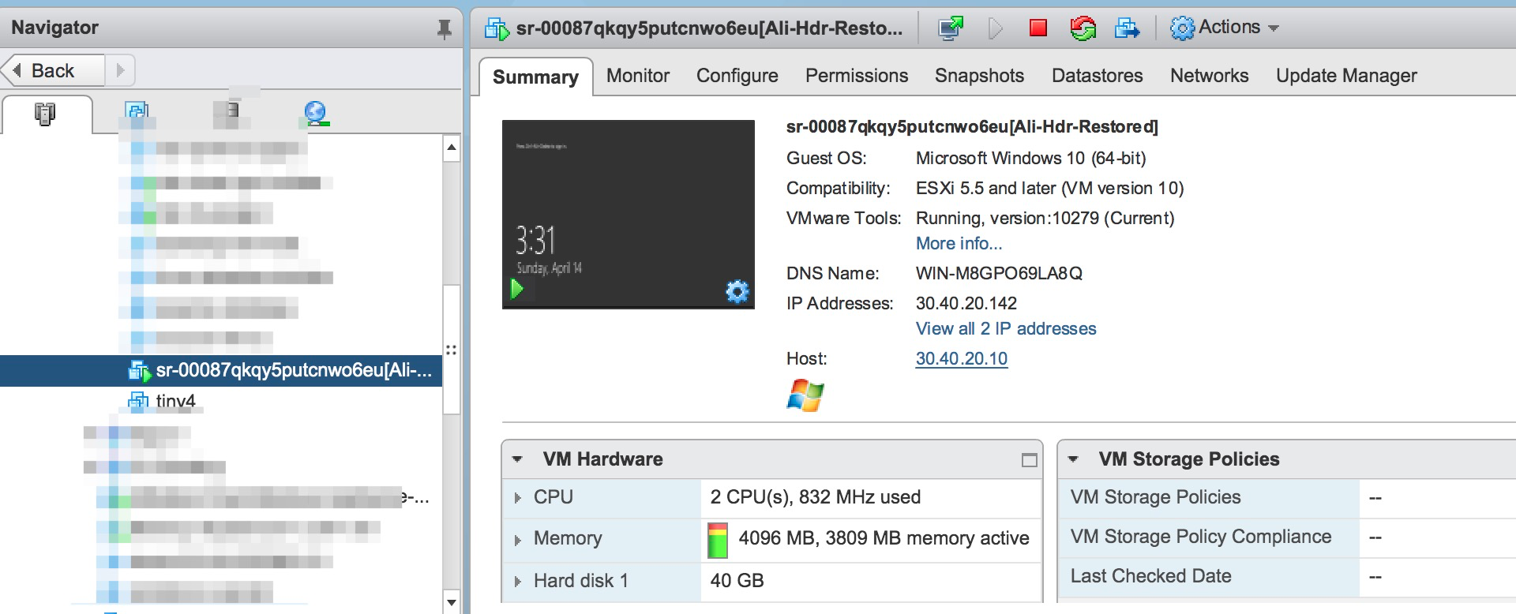This screenshot has height=614, width=1516.
Task: Click the Last Checked Date row
Action: pyautogui.click(x=1286, y=577)
